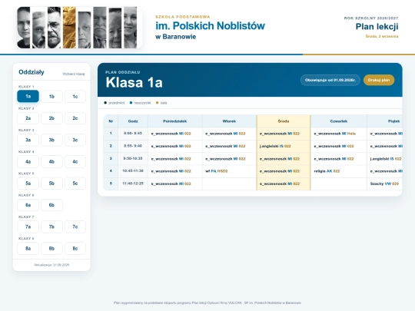
Task: Switch to class 4b
Action: tap(51, 161)
